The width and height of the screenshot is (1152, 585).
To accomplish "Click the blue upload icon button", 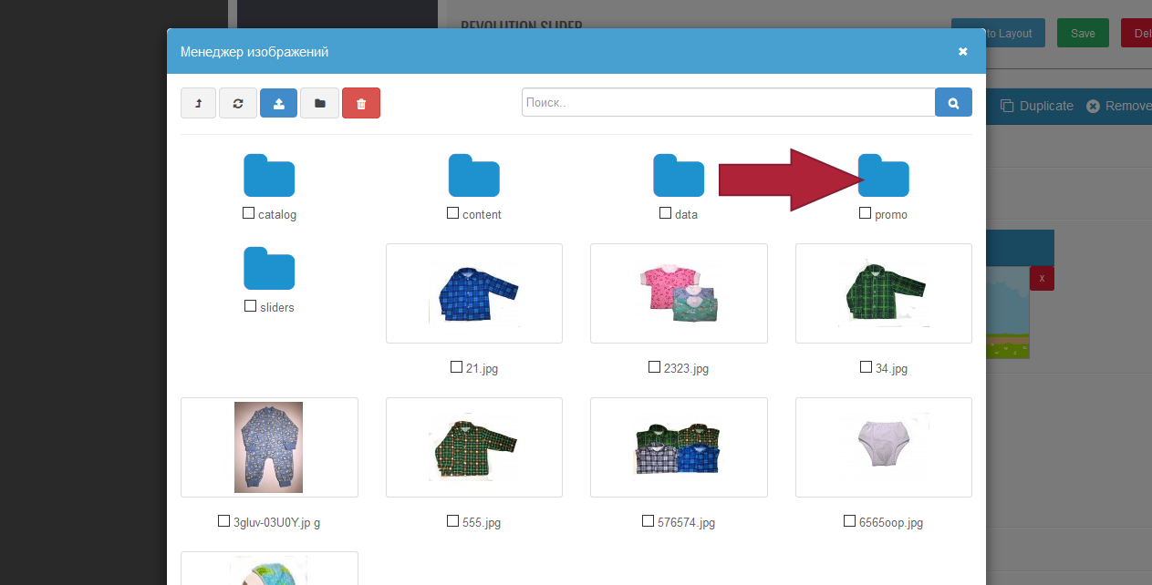I will (278, 103).
